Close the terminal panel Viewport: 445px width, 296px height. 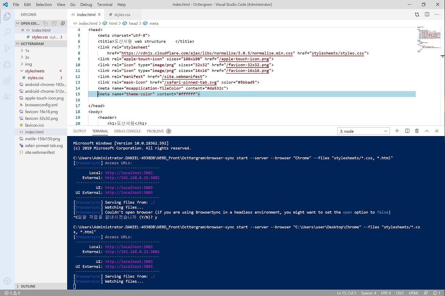pyautogui.click(x=437, y=131)
